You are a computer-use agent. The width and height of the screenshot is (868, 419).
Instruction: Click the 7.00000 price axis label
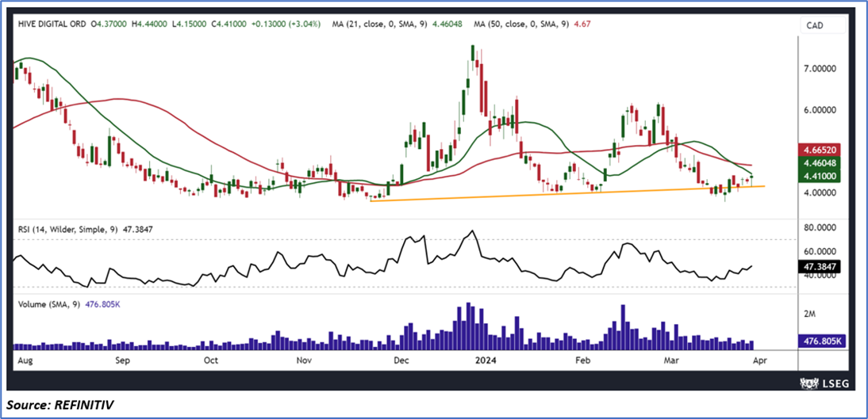pyautogui.click(x=820, y=69)
